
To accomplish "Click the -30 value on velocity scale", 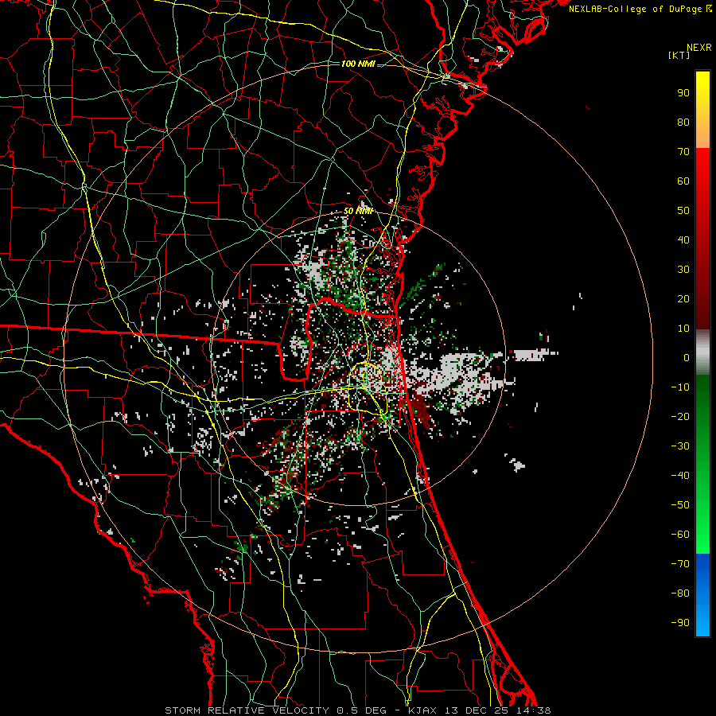I will [x=680, y=446].
